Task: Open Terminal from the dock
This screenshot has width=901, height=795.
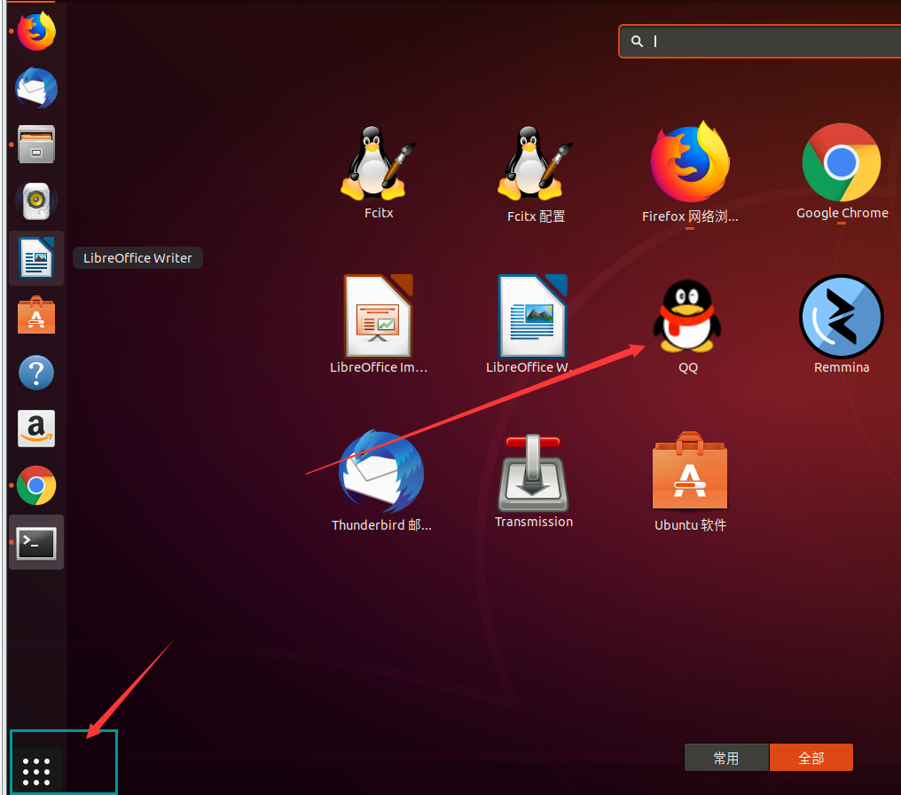Action: (x=36, y=541)
